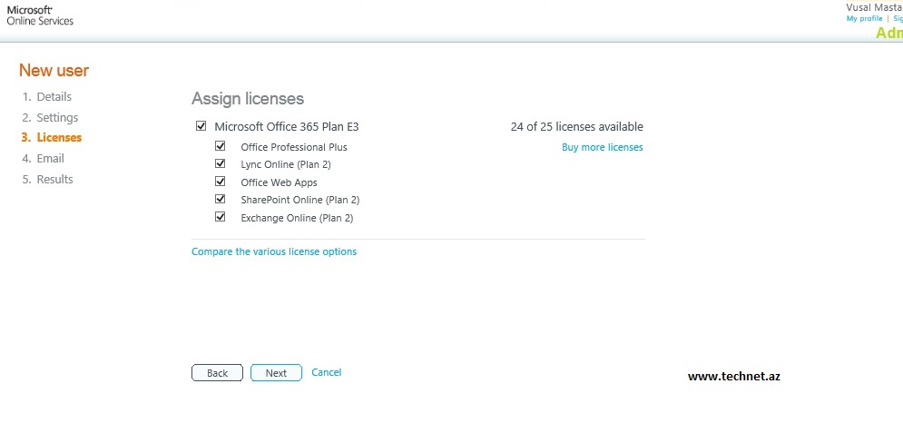
Task: Click the Assign licenses heading
Action: pos(247,98)
